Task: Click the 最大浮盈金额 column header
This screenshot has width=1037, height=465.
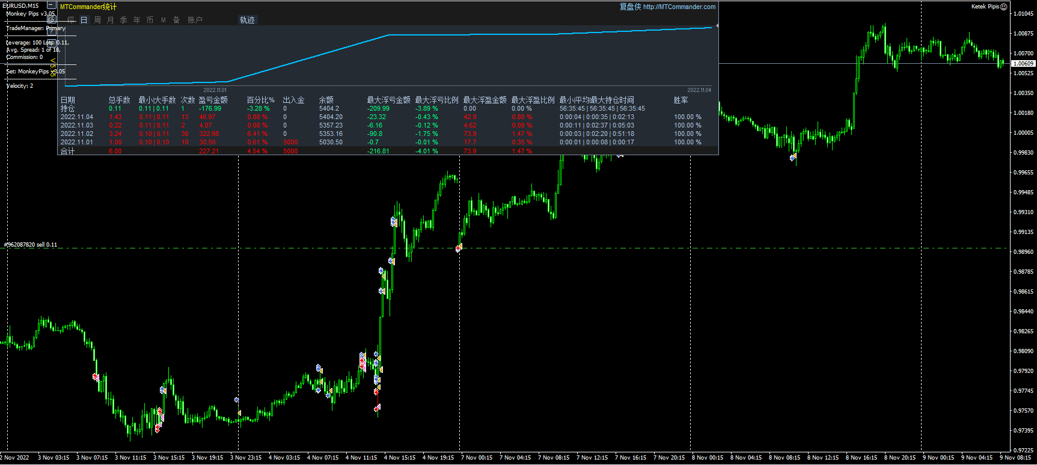Action: [x=485, y=100]
